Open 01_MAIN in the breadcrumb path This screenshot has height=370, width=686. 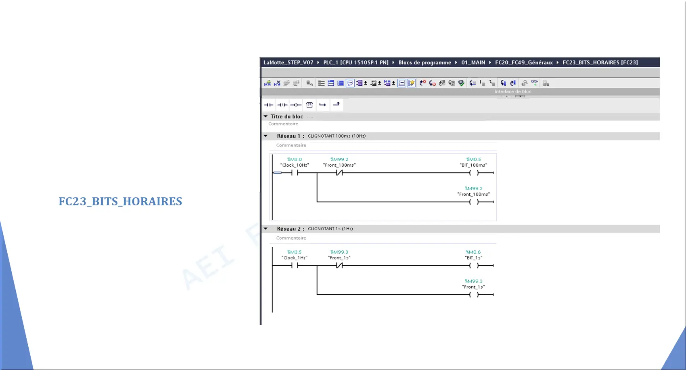pyautogui.click(x=473, y=62)
